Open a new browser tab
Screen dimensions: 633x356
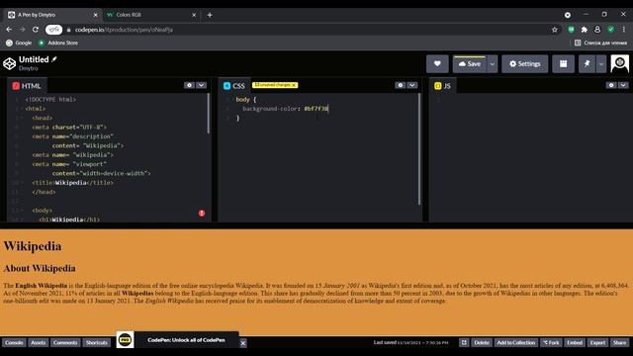210,15
